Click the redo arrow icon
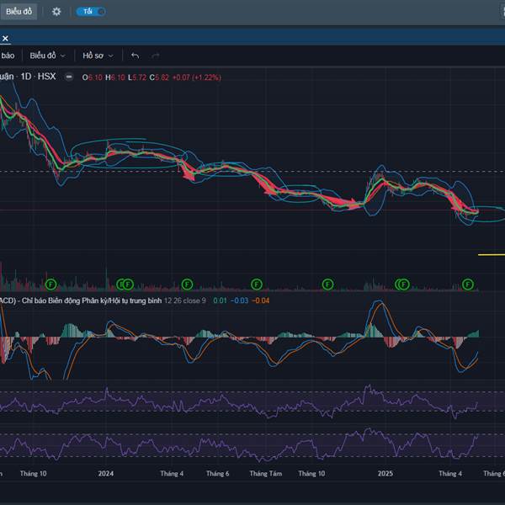 (156, 56)
